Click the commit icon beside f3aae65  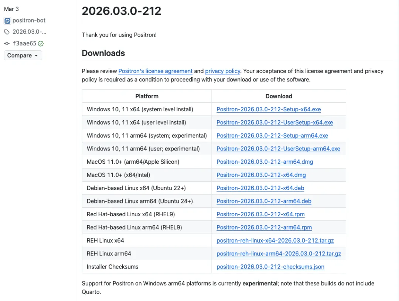point(7,44)
